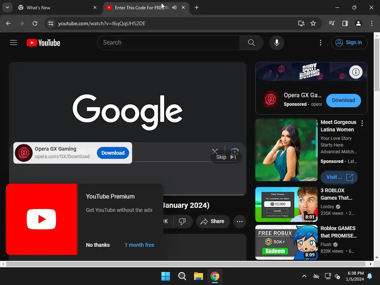Open muted volume tray icon
The width and height of the screenshot is (380, 285).
pos(337,276)
